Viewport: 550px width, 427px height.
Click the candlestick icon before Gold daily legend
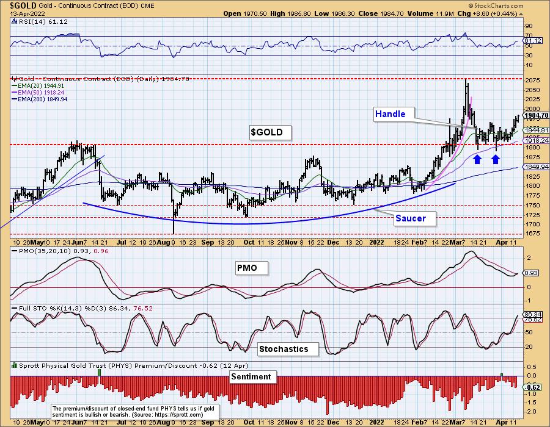14,79
